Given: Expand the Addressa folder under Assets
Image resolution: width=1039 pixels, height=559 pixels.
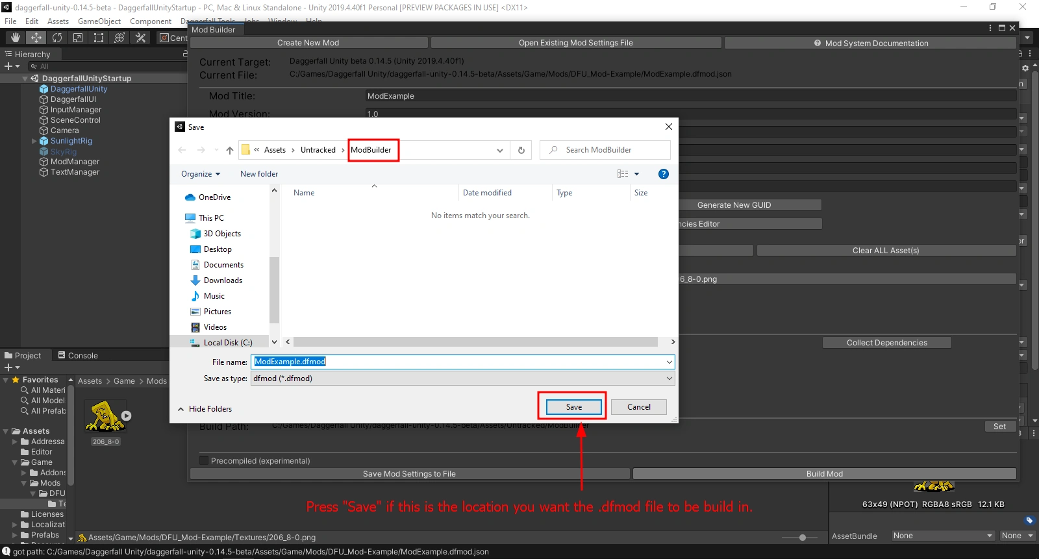Looking at the screenshot, I should coord(15,441).
